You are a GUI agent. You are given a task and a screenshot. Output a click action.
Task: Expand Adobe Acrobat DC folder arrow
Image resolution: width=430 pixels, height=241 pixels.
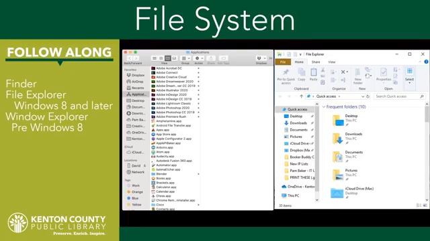pyautogui.click(x=198, y=68)
